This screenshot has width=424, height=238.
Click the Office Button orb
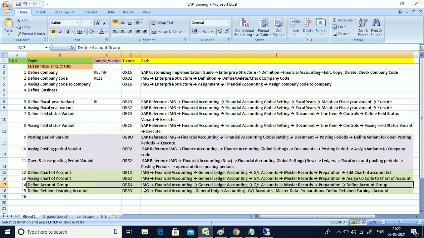tap(6, 7)
